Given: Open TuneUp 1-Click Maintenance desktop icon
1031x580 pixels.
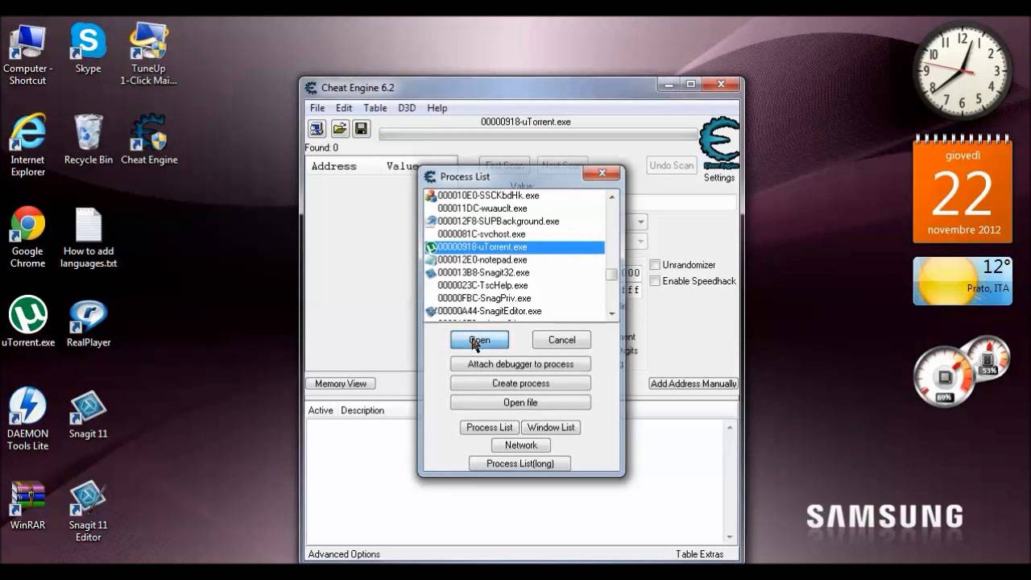Looking at the screenshot, I should (x=148, y=55).
